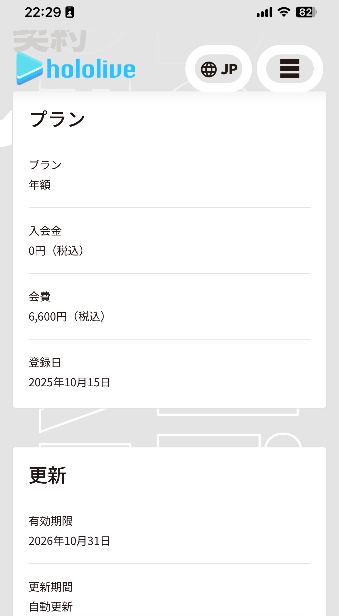Click the 更新 section heading
Viewport: 339px width, 616px height.
(x=48, y=475)
